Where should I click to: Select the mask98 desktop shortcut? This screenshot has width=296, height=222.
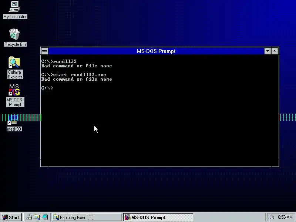pyautogui.click(x=14, y=123)
